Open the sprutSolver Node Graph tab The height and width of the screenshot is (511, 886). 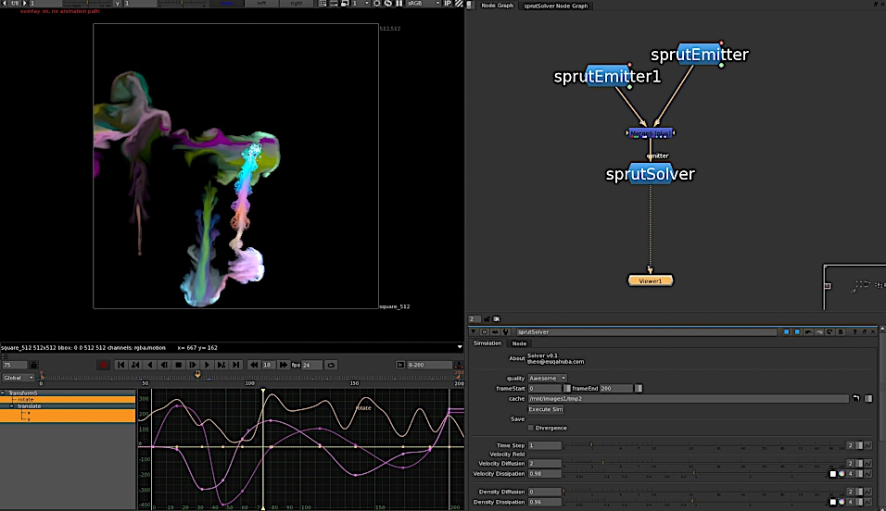click(556, 6)
